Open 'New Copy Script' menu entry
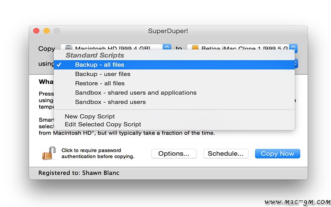The image size is (331, 207). [x=174, y=116]
